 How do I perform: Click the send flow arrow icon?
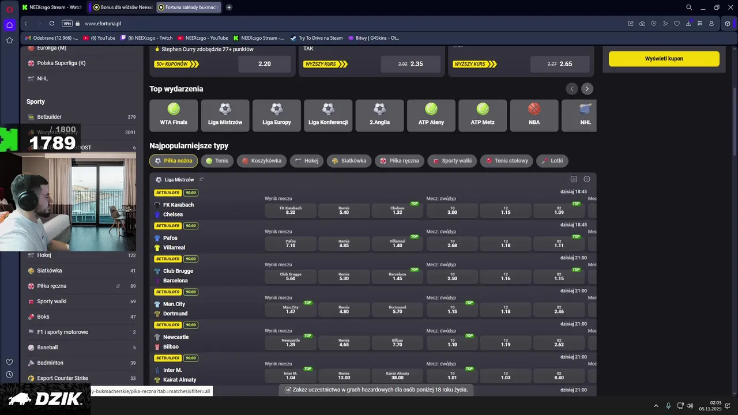(x=665, y=24)
